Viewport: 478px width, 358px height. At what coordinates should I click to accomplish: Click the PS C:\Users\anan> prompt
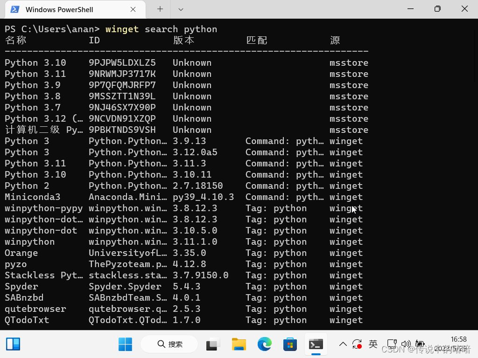[52, 29]
